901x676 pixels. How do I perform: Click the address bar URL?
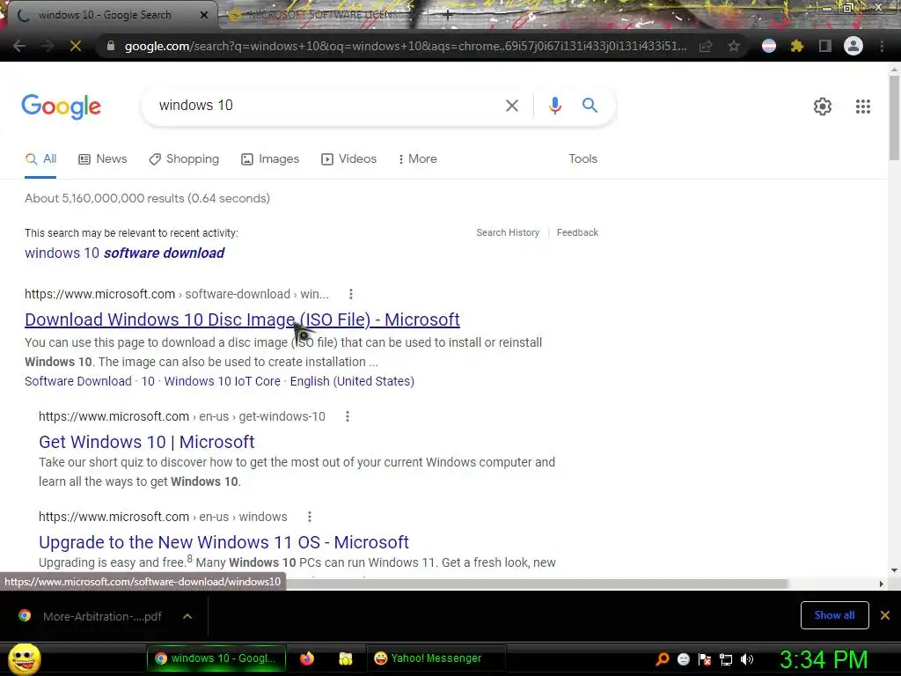point(405,46)
